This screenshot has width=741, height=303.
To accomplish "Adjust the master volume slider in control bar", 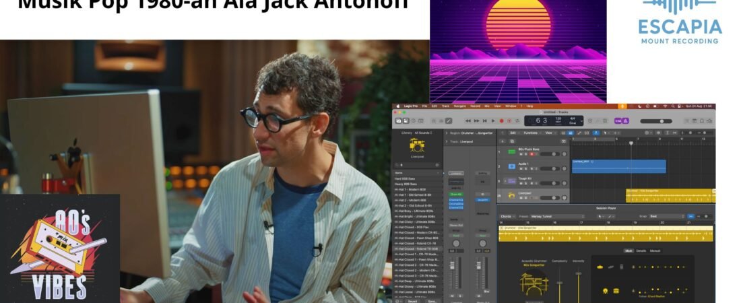I will click(x=656, y=121).
